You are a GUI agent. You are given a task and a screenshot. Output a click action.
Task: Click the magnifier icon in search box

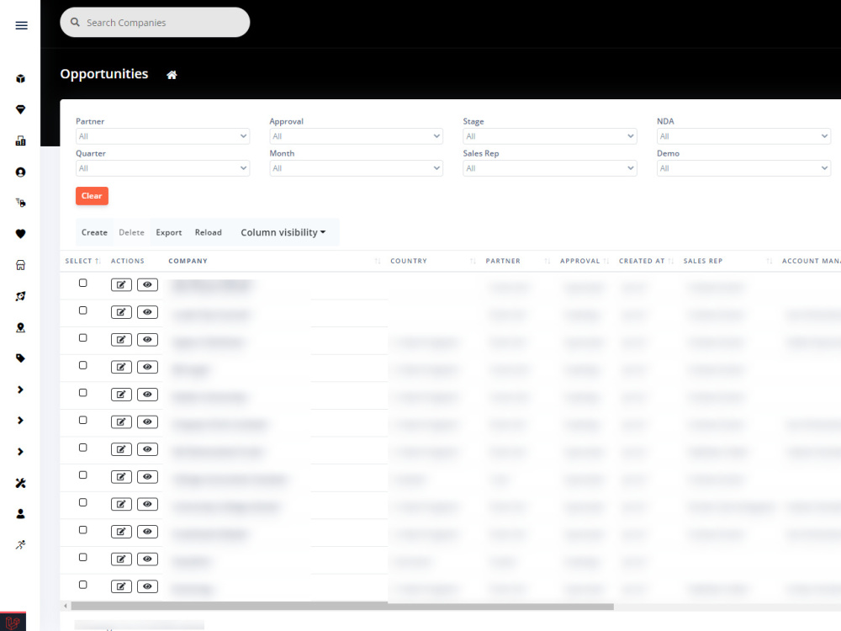tap(75, 23)
